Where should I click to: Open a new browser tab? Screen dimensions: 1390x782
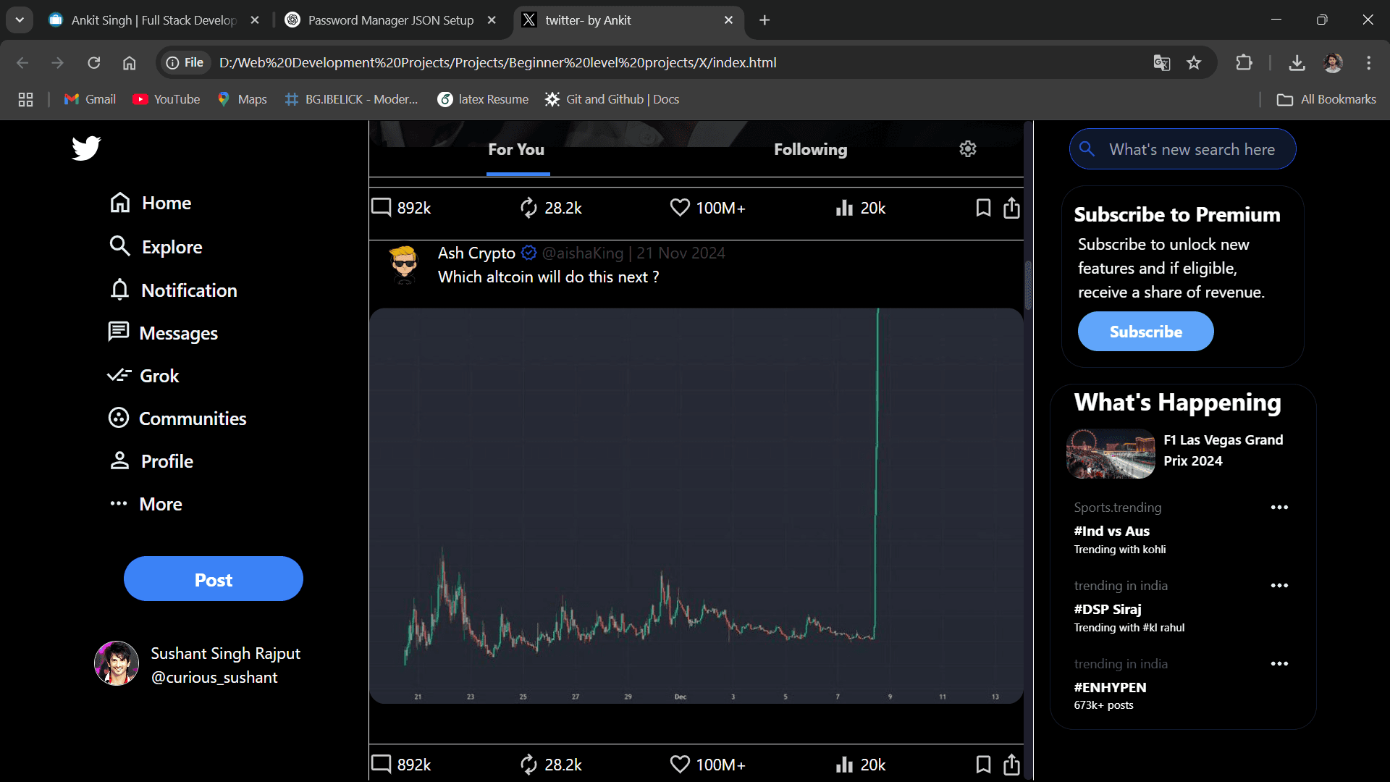(764, 20)
